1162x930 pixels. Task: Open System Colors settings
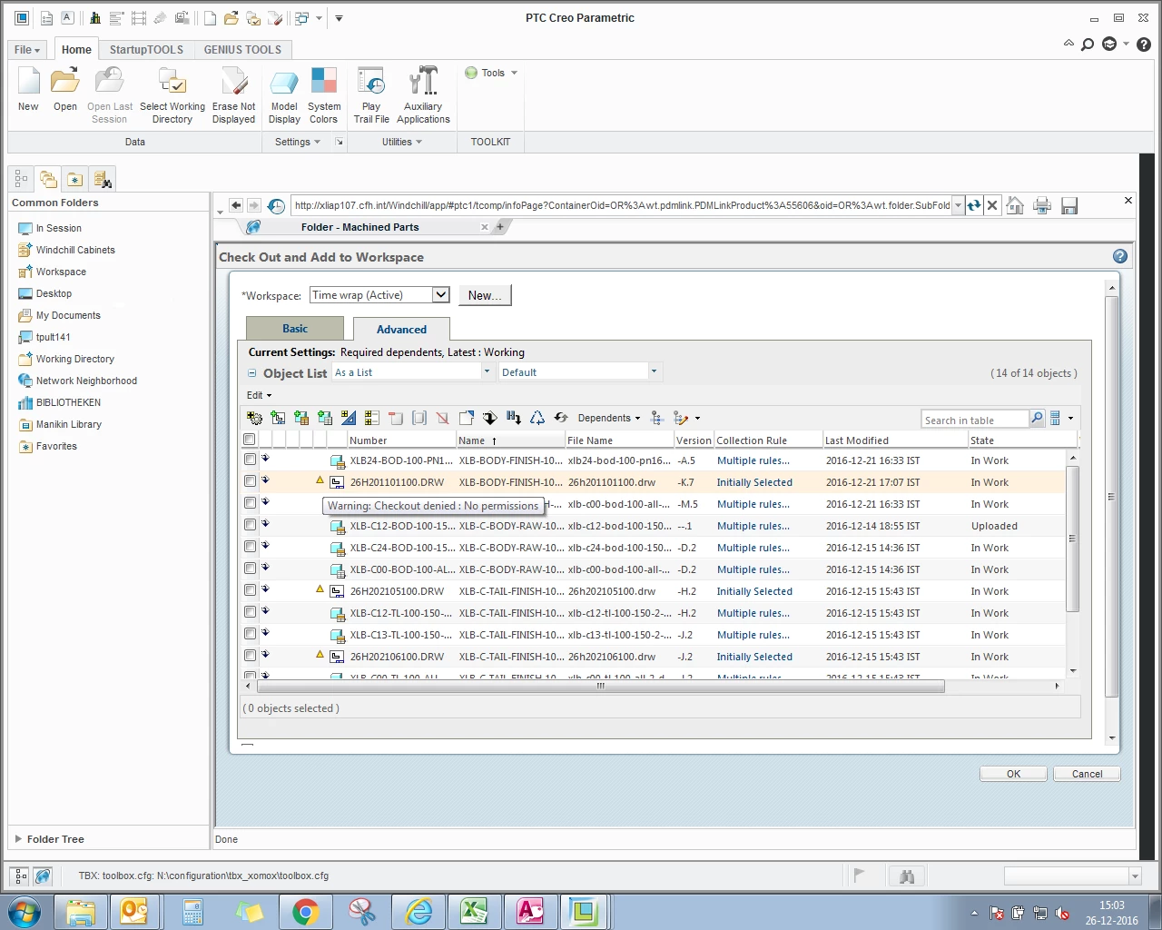324,95
